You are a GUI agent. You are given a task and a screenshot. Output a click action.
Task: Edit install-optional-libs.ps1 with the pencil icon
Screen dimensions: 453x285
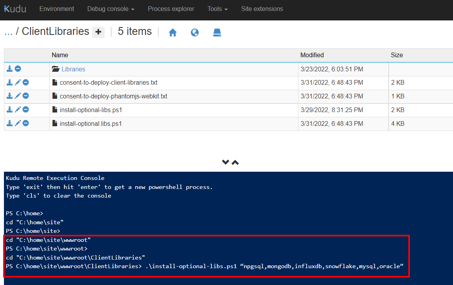[x=17, y=110]
